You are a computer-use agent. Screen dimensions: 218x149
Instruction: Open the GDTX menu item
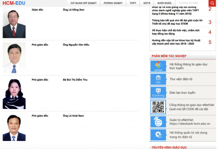pos(147,3)
